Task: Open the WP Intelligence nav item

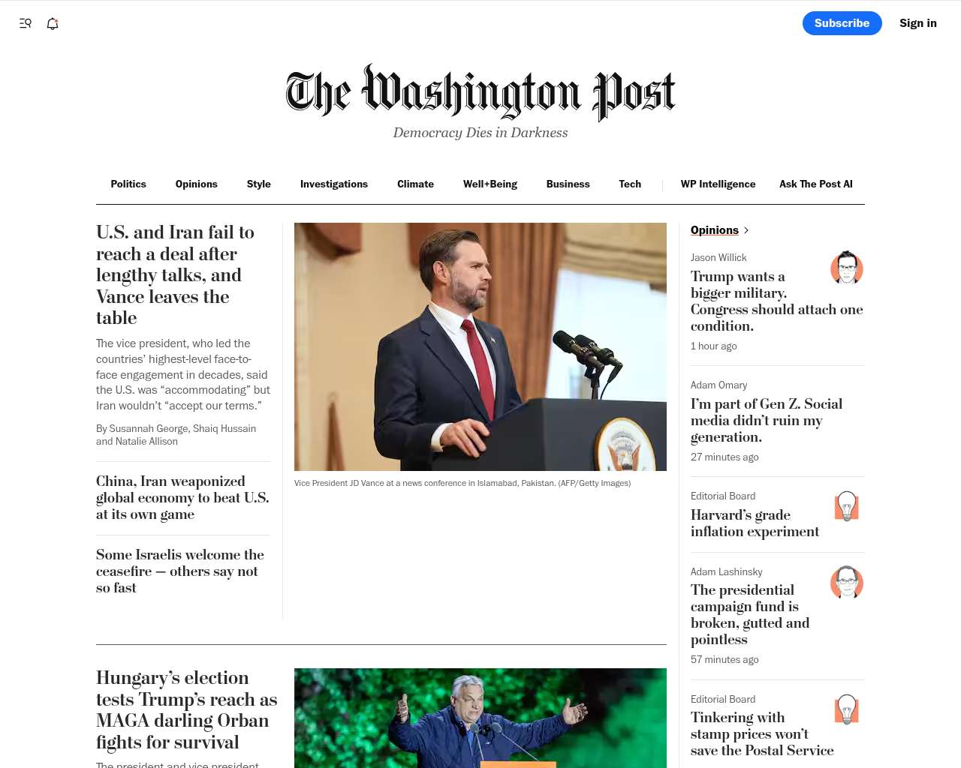Action: 718,184
